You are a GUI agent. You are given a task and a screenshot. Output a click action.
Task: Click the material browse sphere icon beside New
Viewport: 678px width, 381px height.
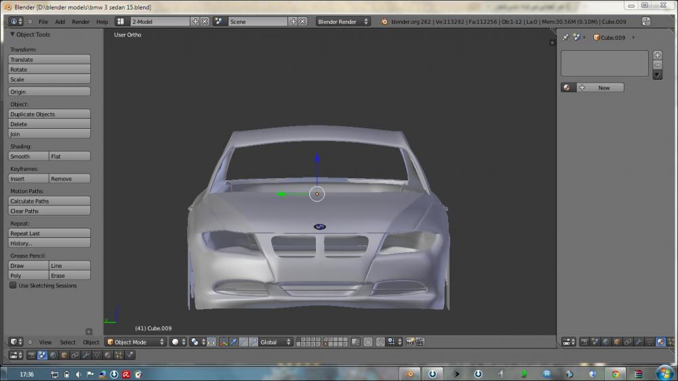[567, 87]
